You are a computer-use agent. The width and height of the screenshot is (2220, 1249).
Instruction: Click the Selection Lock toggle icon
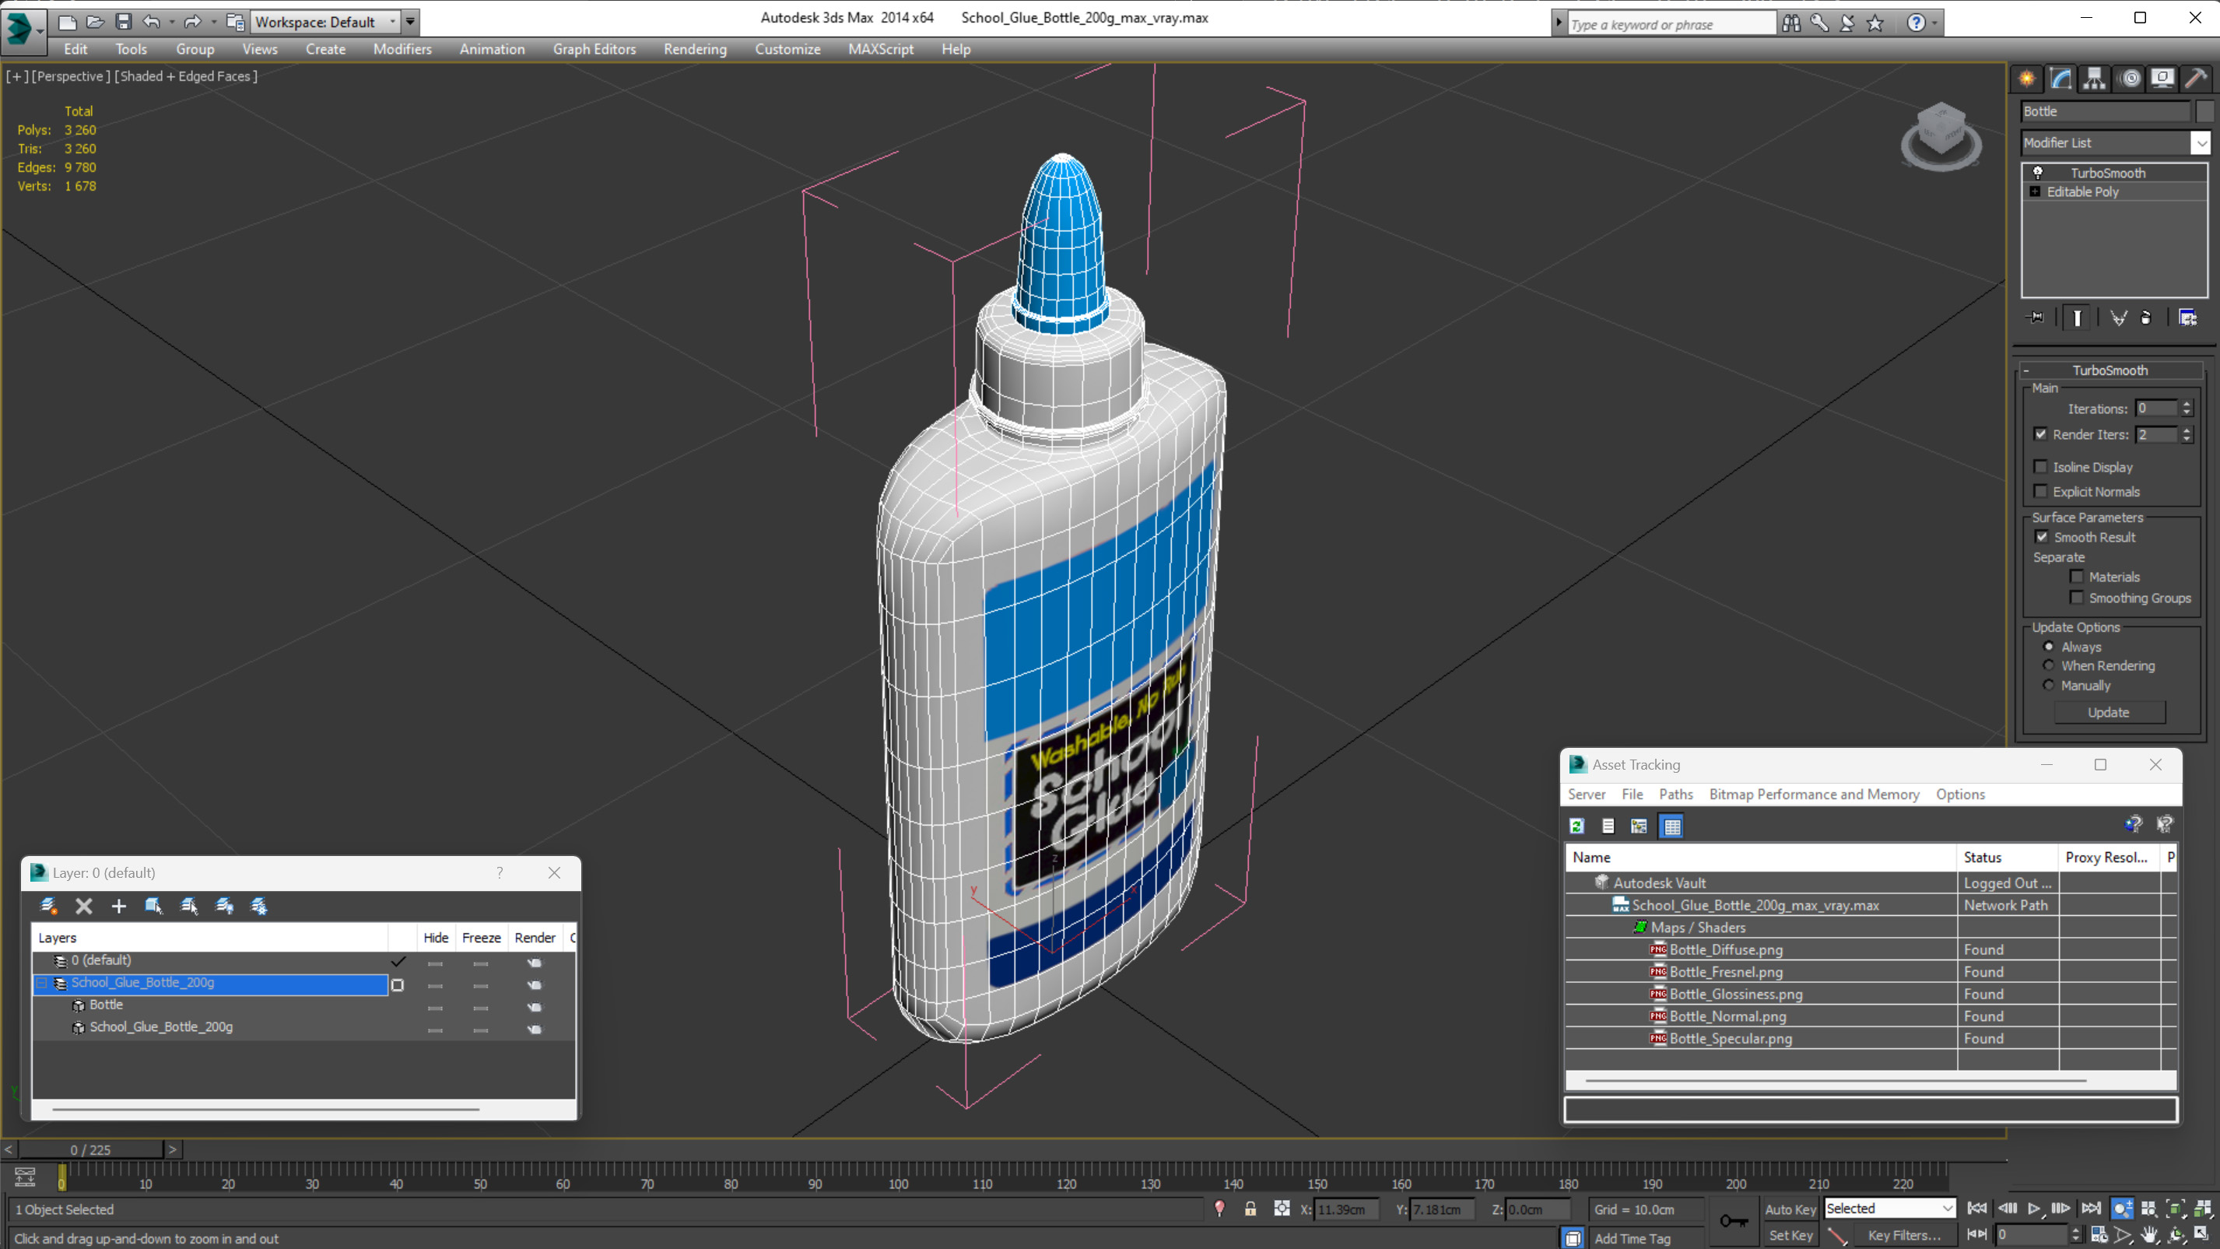point(1250,1209)
